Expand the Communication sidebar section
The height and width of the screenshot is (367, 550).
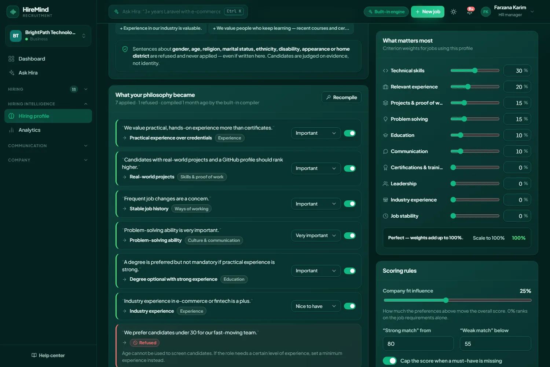pos(48,146)
